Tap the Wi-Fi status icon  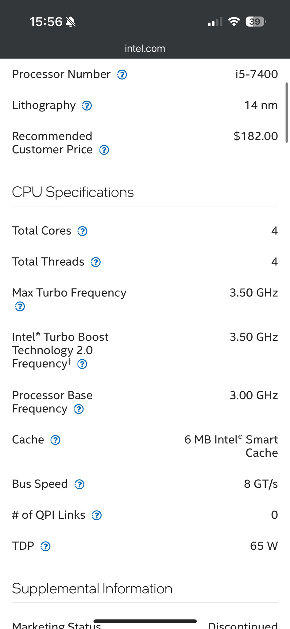(234, 21)
